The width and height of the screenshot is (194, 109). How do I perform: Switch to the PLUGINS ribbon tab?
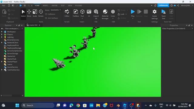coord(79,5)
